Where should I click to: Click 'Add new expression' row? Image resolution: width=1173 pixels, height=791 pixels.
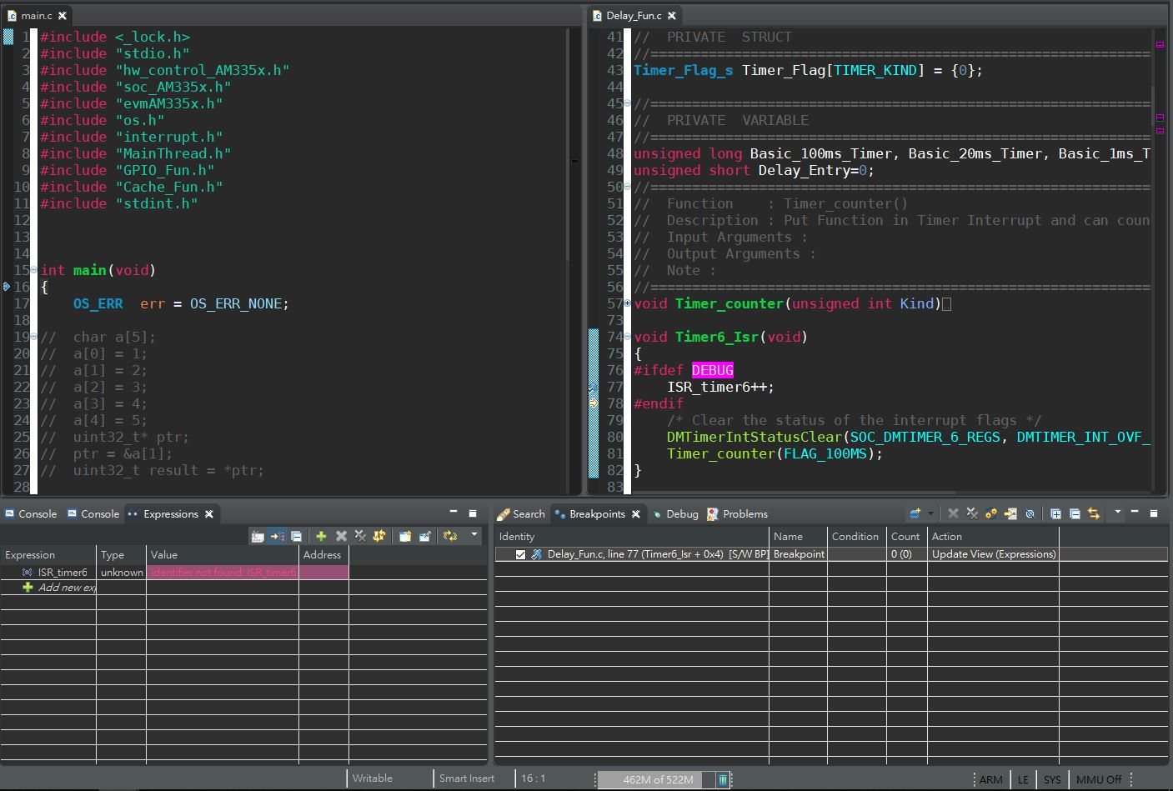65,588
